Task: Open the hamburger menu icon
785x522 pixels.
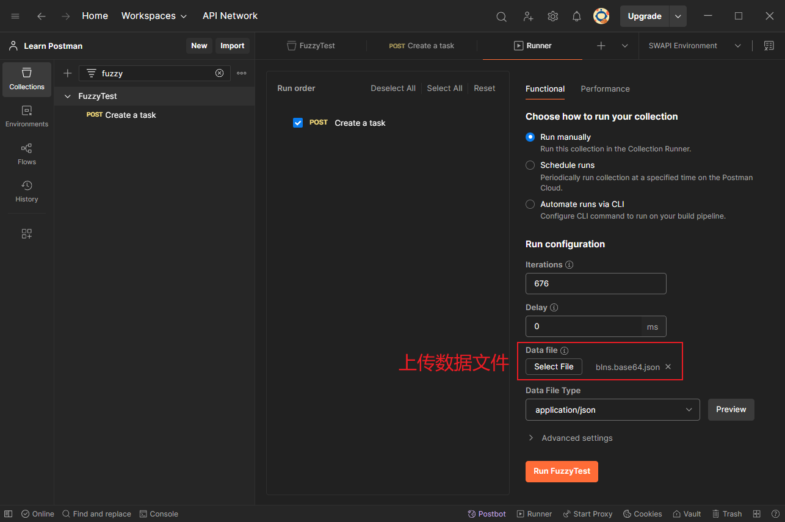Action: click(15, 16)
